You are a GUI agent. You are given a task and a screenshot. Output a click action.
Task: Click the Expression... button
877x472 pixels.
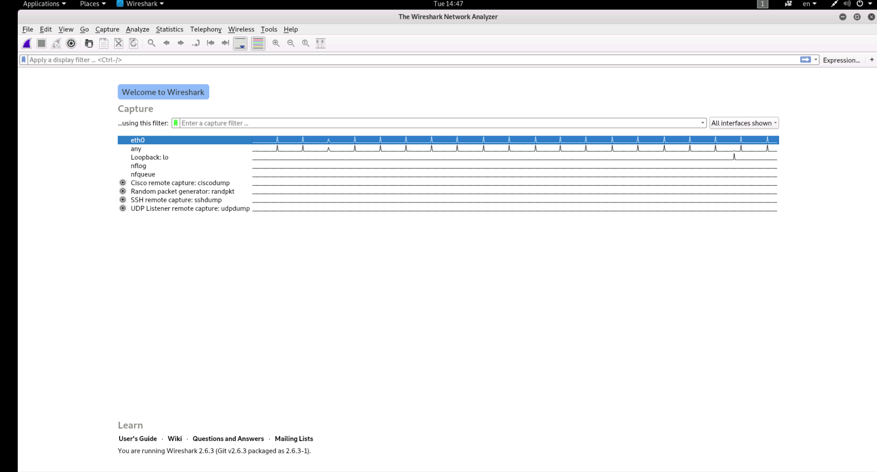point(841,60)
